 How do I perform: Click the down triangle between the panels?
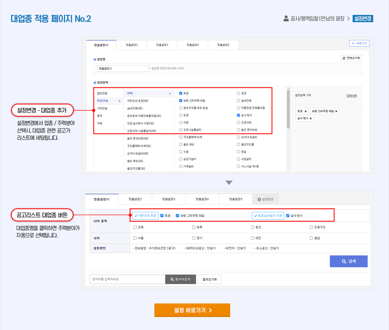(229, 183)
